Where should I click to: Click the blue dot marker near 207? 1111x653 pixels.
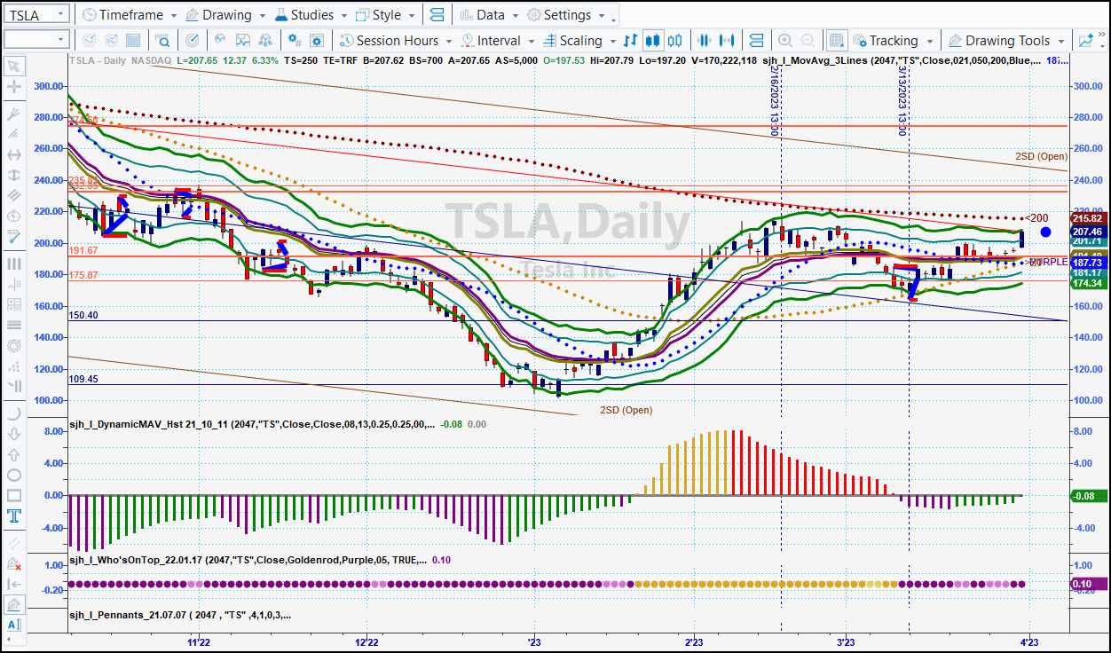tap(1046, 232)
